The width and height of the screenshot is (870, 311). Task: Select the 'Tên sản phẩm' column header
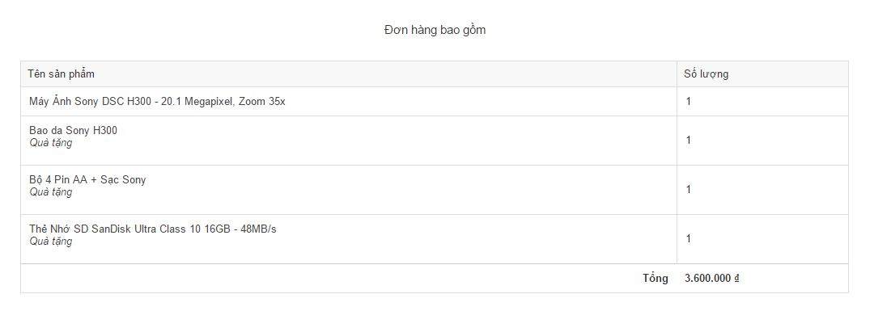tap(61, 74)
